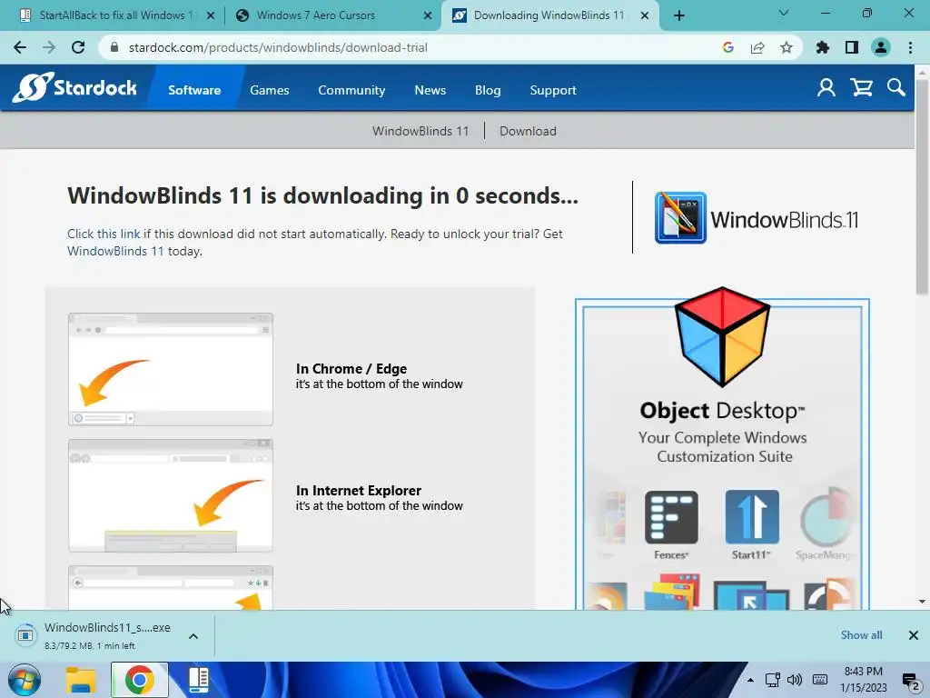This screenshot has width=930, height=698.
Task: Bookmark this page with the star icon
Action: [x=787, y=47]
